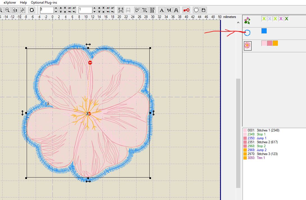Open the Help menu
The height and width of the screenshot is (200, 306).
pyautogui.click(x=24, y=3)
